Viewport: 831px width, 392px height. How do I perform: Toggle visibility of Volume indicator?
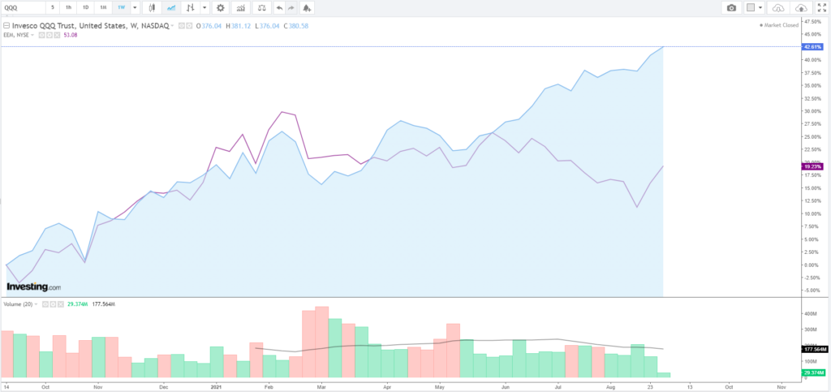(45, 304)
